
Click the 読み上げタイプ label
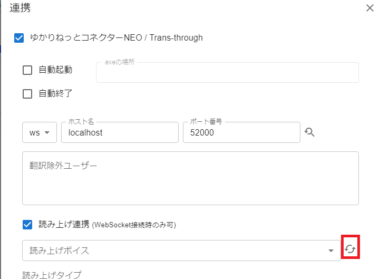[52, 275]
